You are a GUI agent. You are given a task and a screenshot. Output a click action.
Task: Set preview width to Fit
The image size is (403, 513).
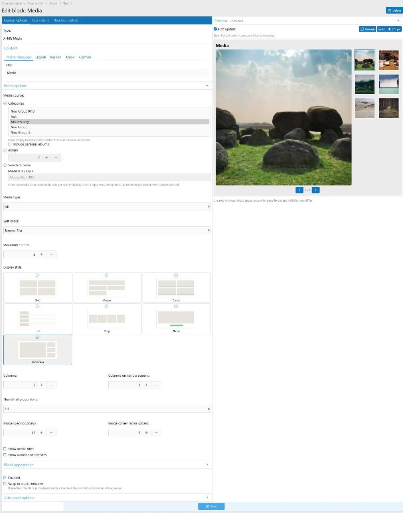click(x=382, y=29)
